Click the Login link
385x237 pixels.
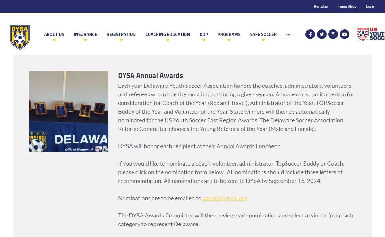pyautogui.click(x=371, y=6)
